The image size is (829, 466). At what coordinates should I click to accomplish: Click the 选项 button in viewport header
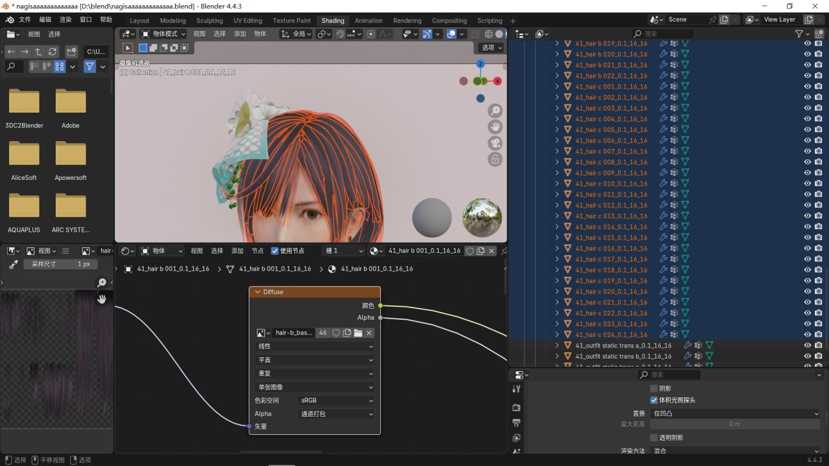491,48
